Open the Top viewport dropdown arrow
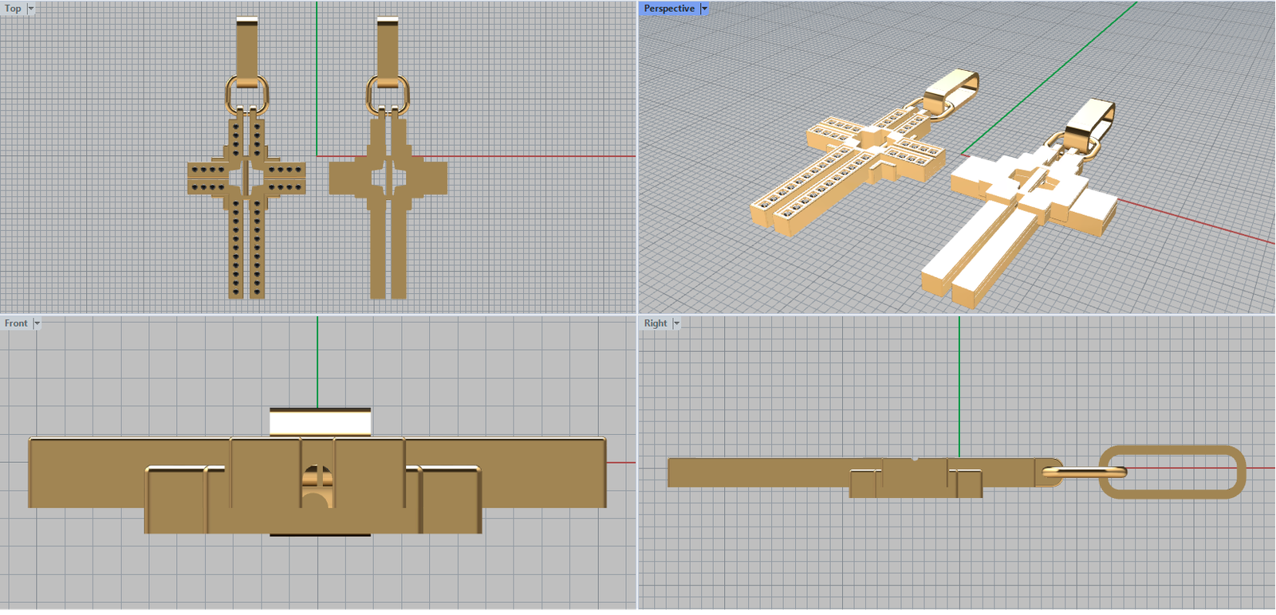This screenshot has height=615, width=1276. point(31,9)
